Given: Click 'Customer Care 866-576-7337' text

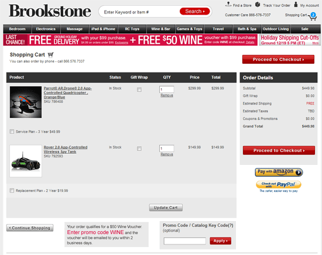Looking at the screenshot, I should click(248, 15).
